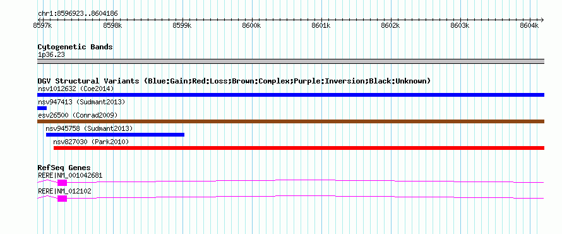Open the nsv827030 (Park2010) label
Image resolution: width=562 pixels, height=234 pixels.
92,142
